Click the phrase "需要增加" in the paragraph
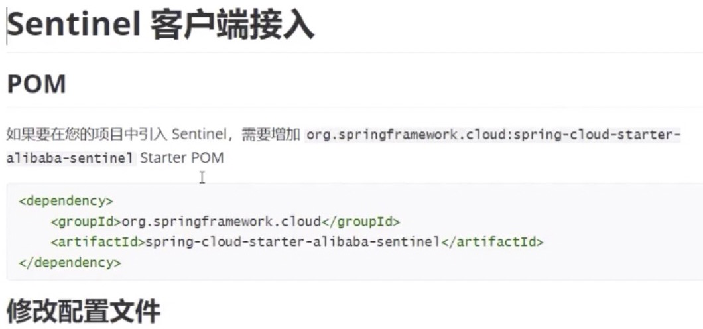This screenshot has height=329, width=703. pyautogui.click(x=271, y=135)
